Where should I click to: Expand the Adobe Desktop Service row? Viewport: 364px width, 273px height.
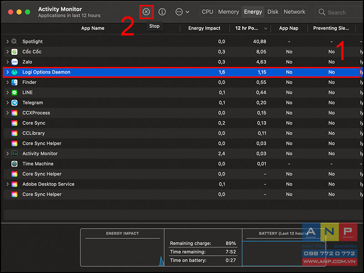pyautogui.click(x=7, y=184)
